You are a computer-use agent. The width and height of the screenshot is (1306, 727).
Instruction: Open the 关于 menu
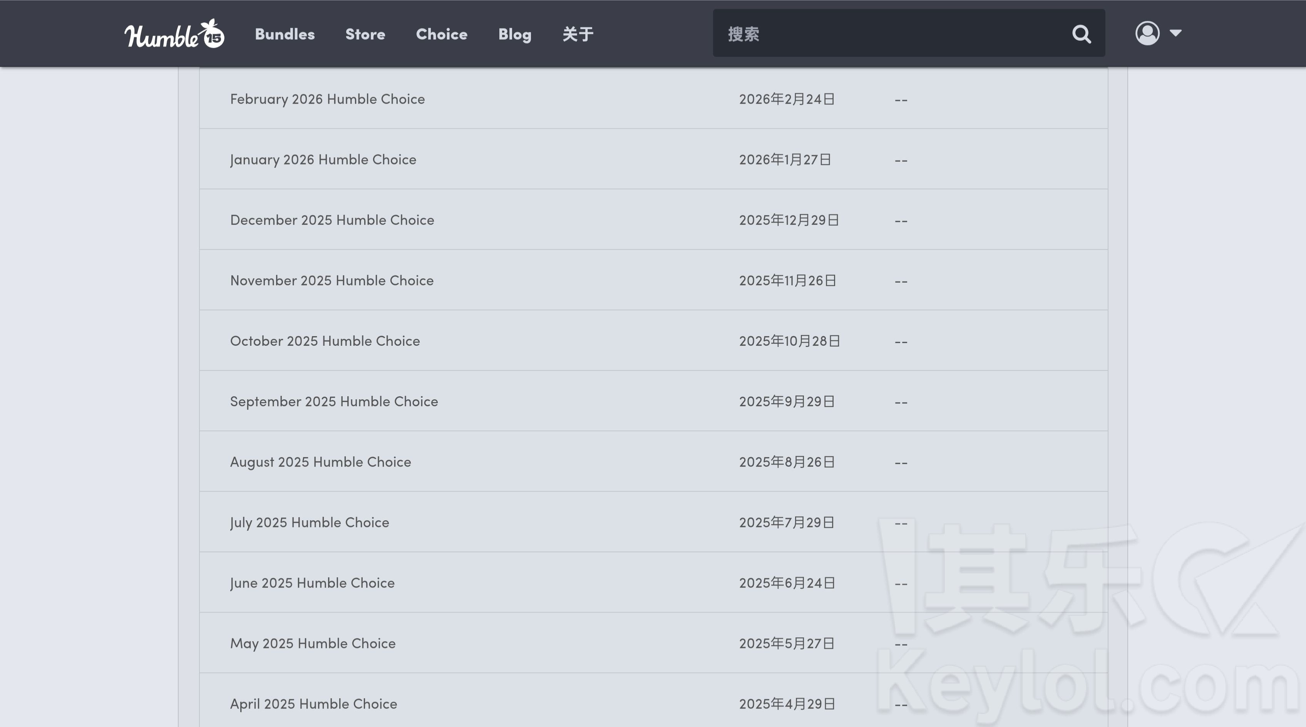click(578, 34)
